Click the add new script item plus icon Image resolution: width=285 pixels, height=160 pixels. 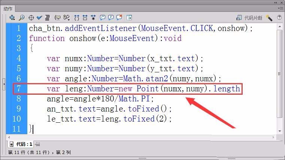[12, 18]
